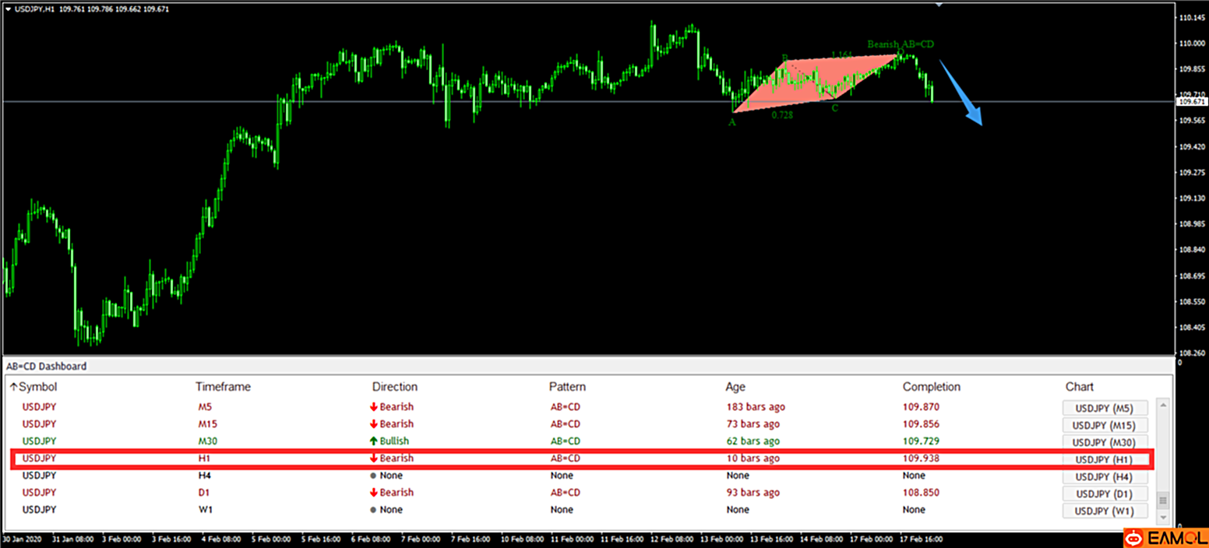Sort dashboard by Symbol column header
The width and height of the screenshot is (1209, 548).
tap(38, 387)
